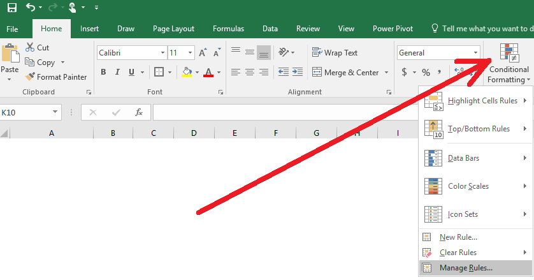Viewport: 534px width, 280px height.
Task: Toggle Wrap Text
Action: point(335,52)
